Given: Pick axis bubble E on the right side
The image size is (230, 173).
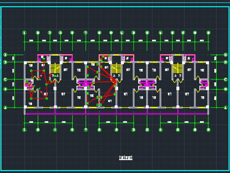Looking at the screenshot, I should [x=226, y=55].
